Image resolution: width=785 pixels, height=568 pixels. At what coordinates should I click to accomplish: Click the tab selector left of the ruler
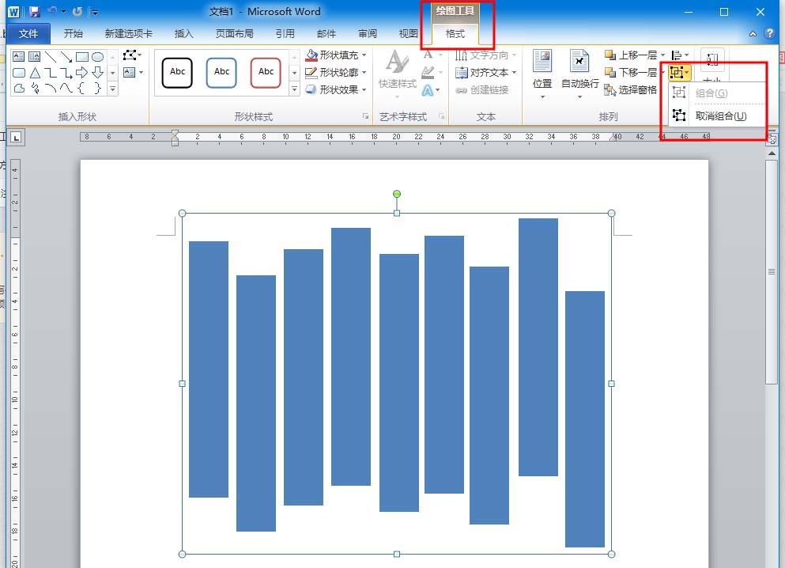(x=16, y=138)
